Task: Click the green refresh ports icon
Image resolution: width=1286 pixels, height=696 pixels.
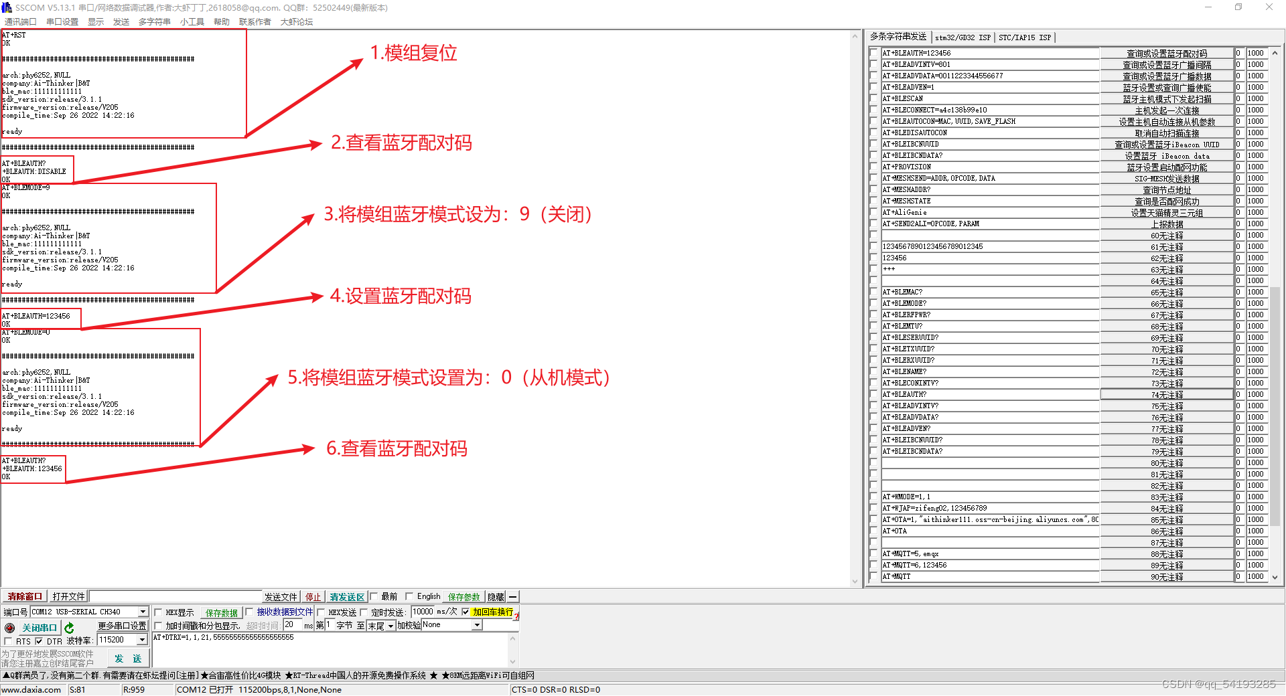Action: (x=70, y=628)
